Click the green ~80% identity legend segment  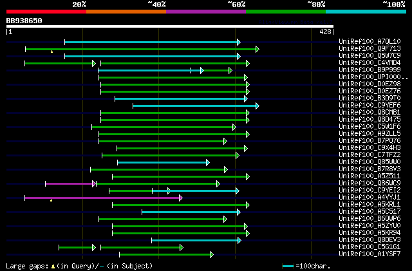286,12
